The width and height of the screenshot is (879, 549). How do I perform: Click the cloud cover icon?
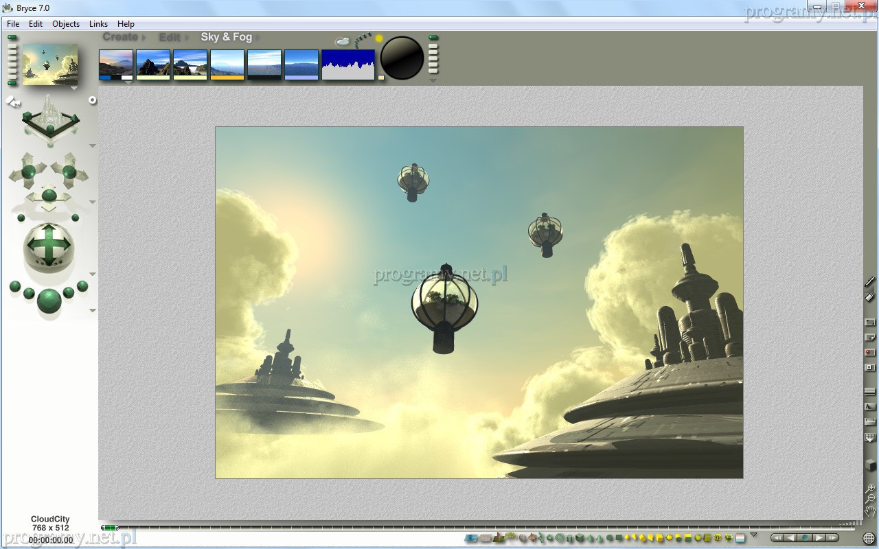342,42
